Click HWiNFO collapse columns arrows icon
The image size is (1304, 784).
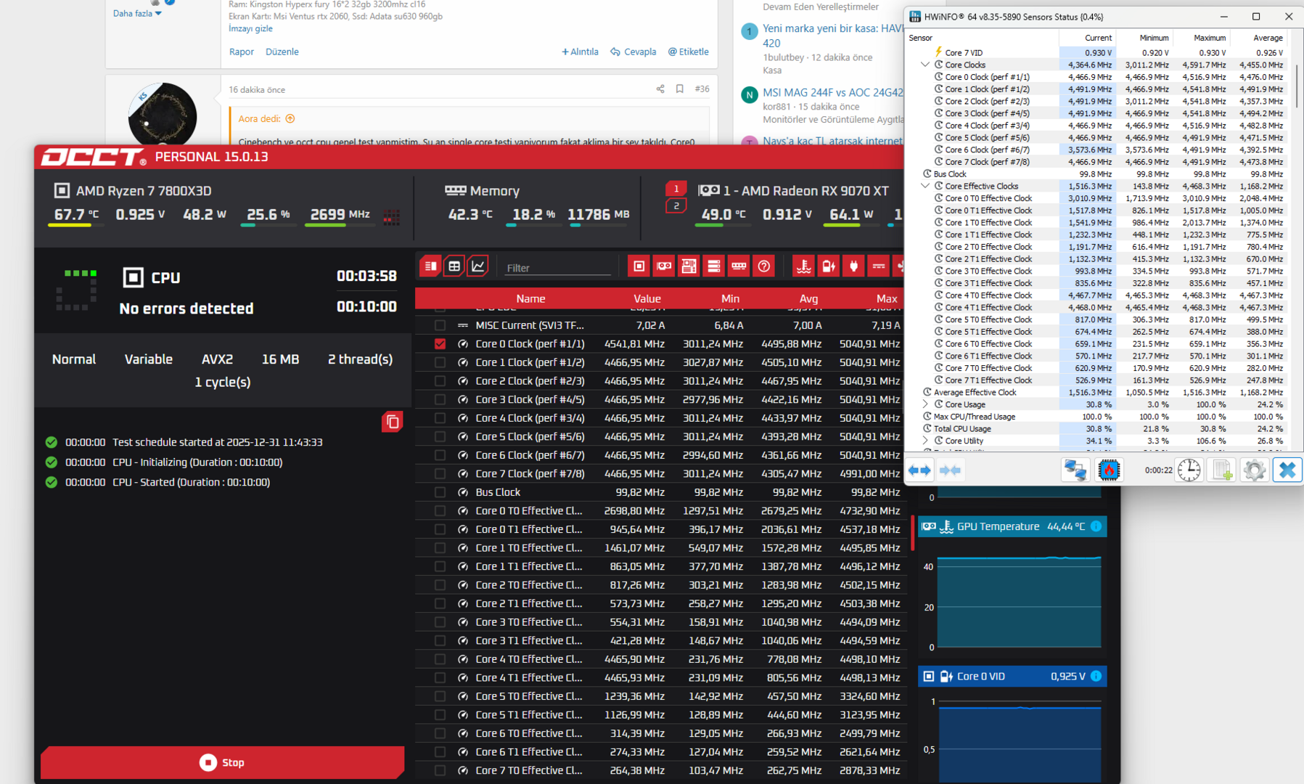[x=950, y=470]
